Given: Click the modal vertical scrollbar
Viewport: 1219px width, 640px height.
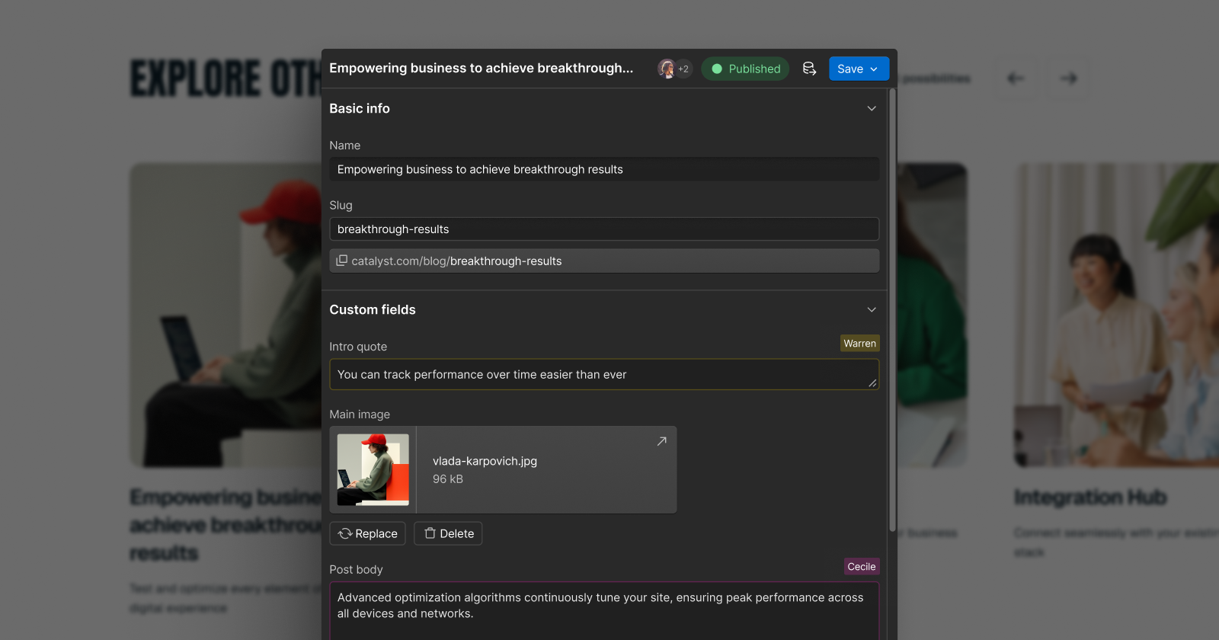Looking at the screenshot, I should point(892,311).
